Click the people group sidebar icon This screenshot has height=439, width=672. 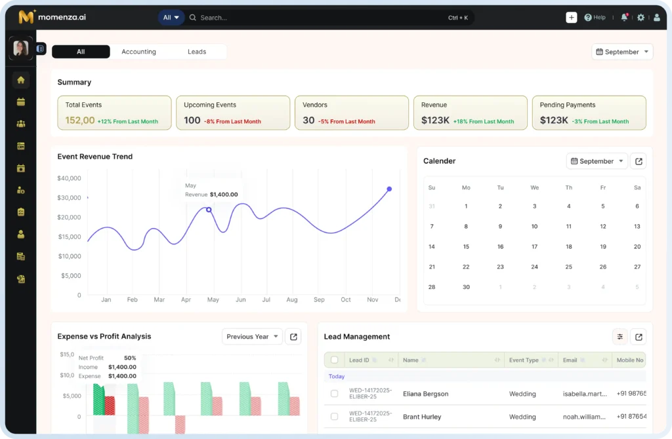20,124
